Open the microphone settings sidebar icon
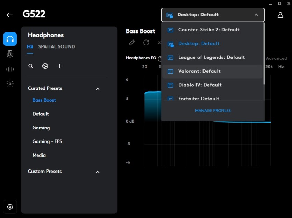This screenshot has width=292, height=218. click(10, 54)
